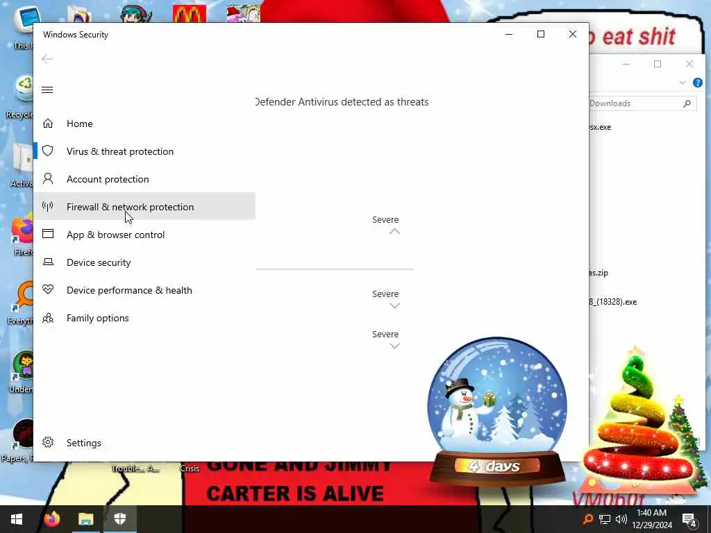Viewport: 711px width, 533px height.
Task: Open Windows Security Settings
Action: pos(144,443)
